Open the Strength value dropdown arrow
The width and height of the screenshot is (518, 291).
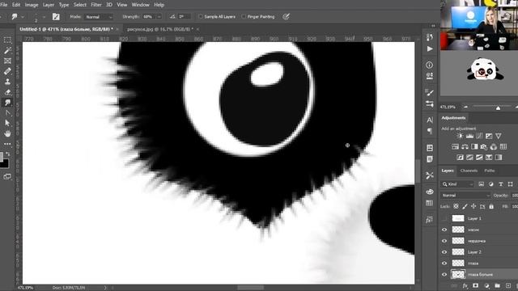(x=159, y=17)
